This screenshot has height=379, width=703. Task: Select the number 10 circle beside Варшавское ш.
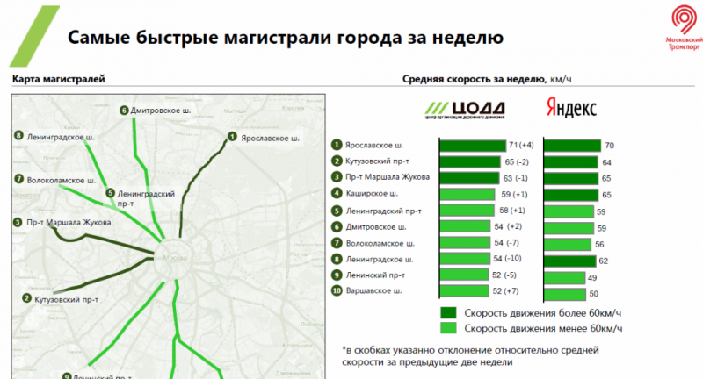pos(337,291)
